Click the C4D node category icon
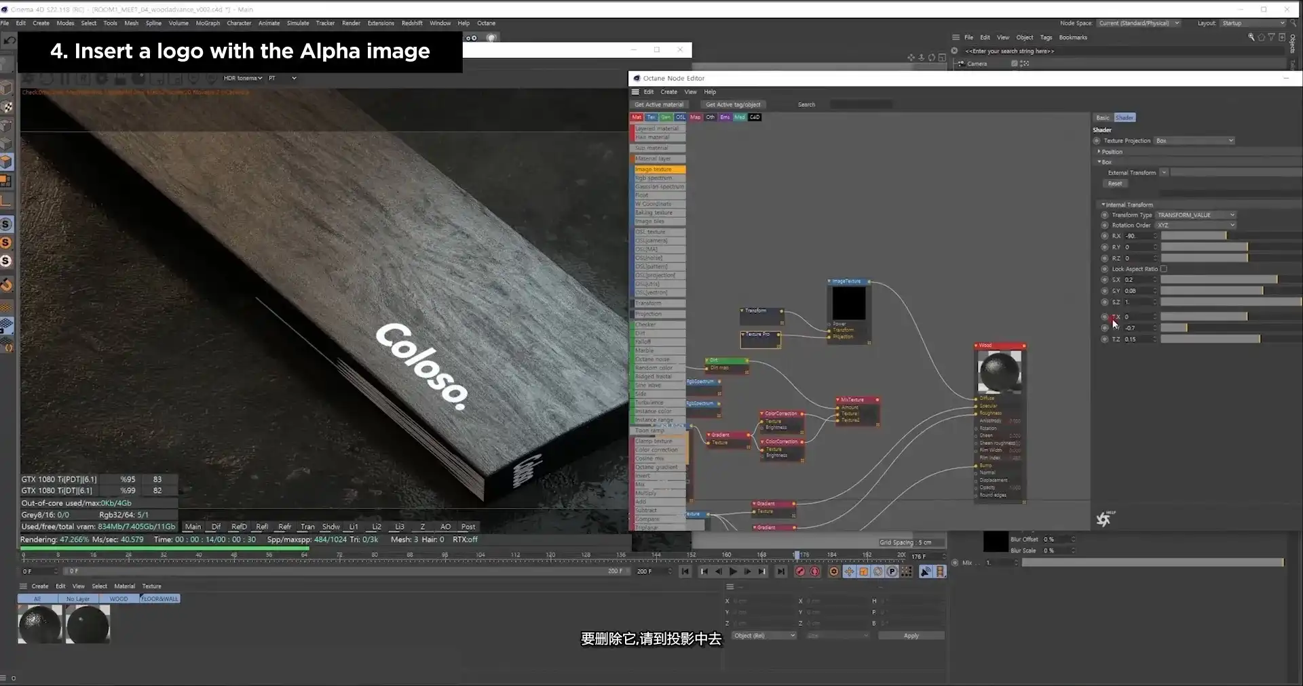The height and width of the screenshot is (686, 1303). point(755,117)
